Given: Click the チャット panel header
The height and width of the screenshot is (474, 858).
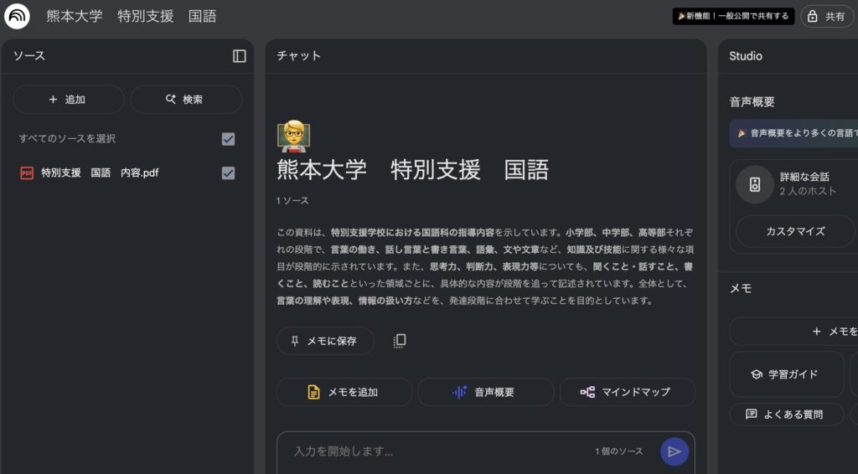Looking at the screenshot, I should point(299,56).
